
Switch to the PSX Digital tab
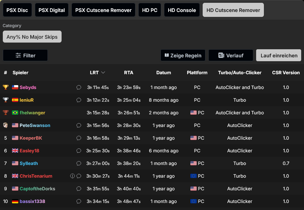point(52,10)
